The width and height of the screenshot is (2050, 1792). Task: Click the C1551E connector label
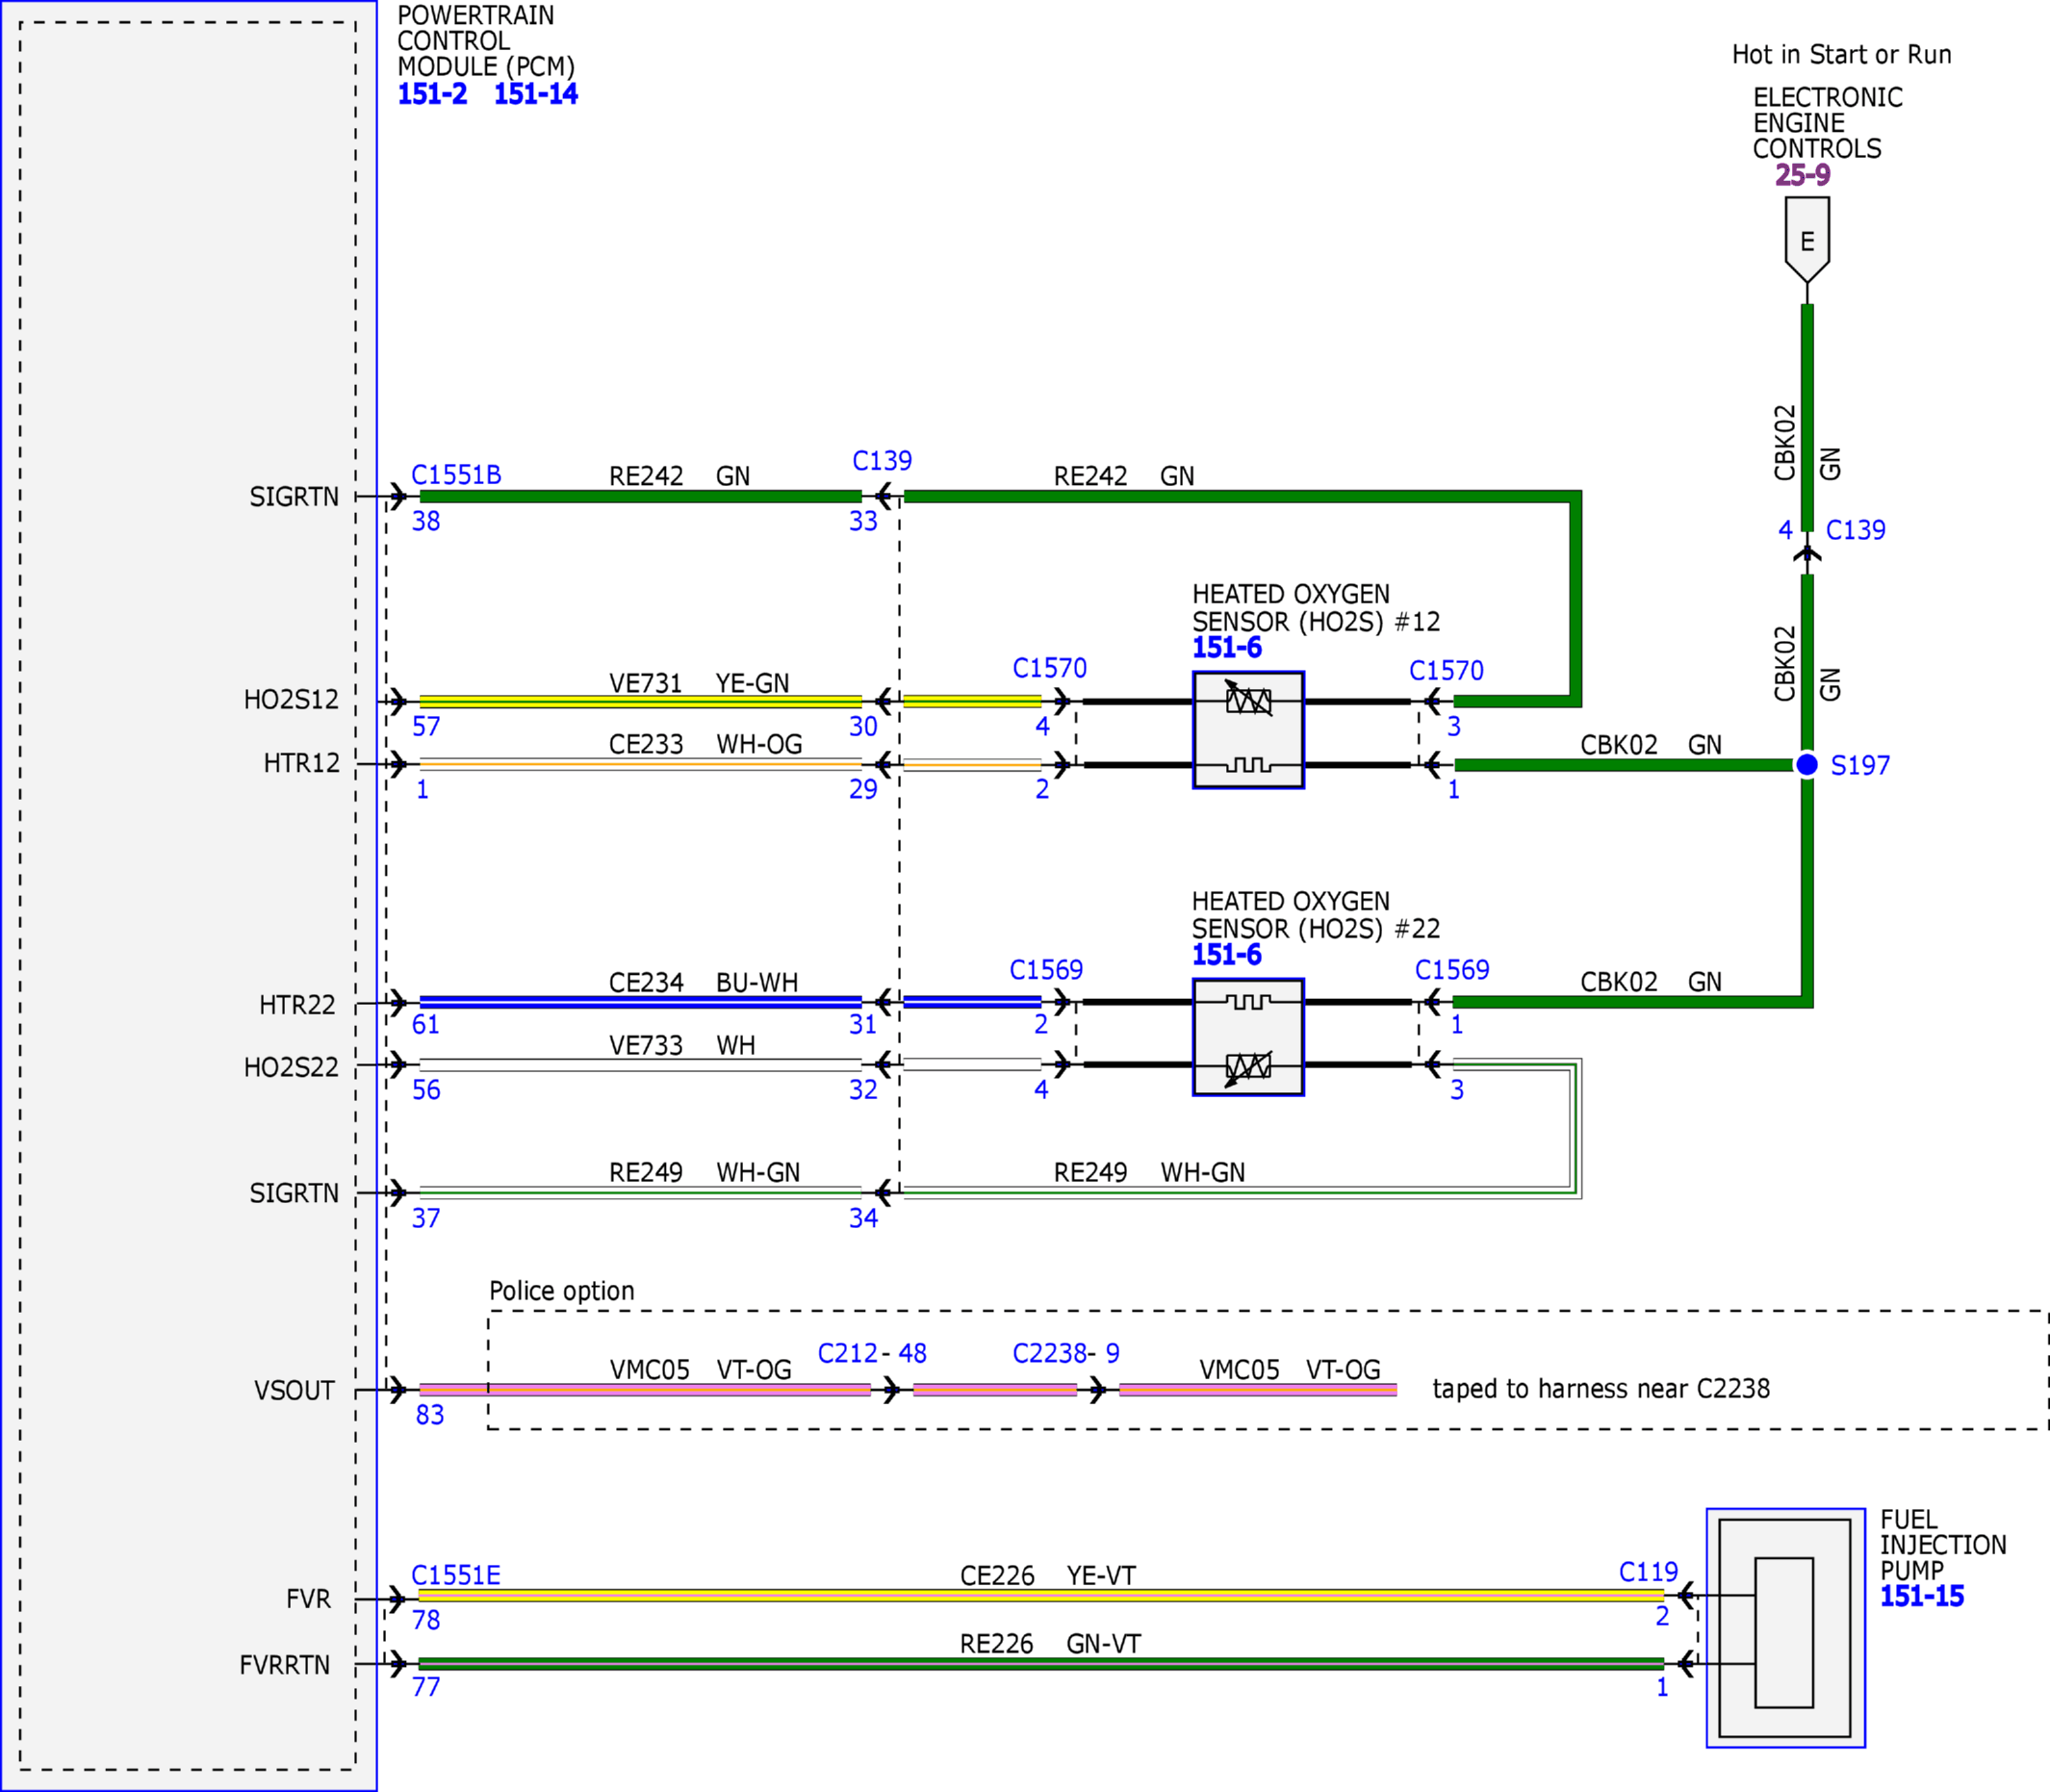[x=456, y=1575]
